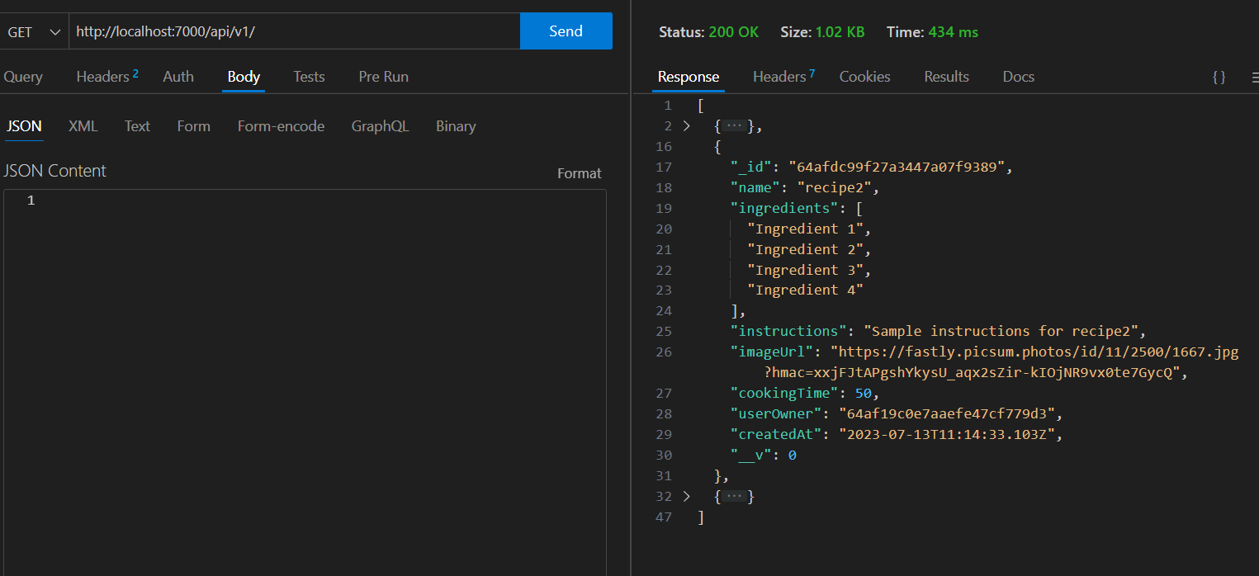Screen dimensions: 1259x576
Task: Open the hamburger menu at top right
Action: [1254, 77]
